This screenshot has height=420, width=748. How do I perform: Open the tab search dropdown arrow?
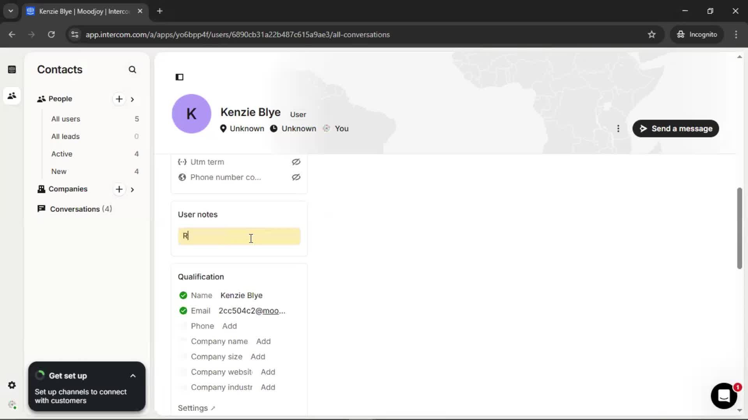point(11,11)
